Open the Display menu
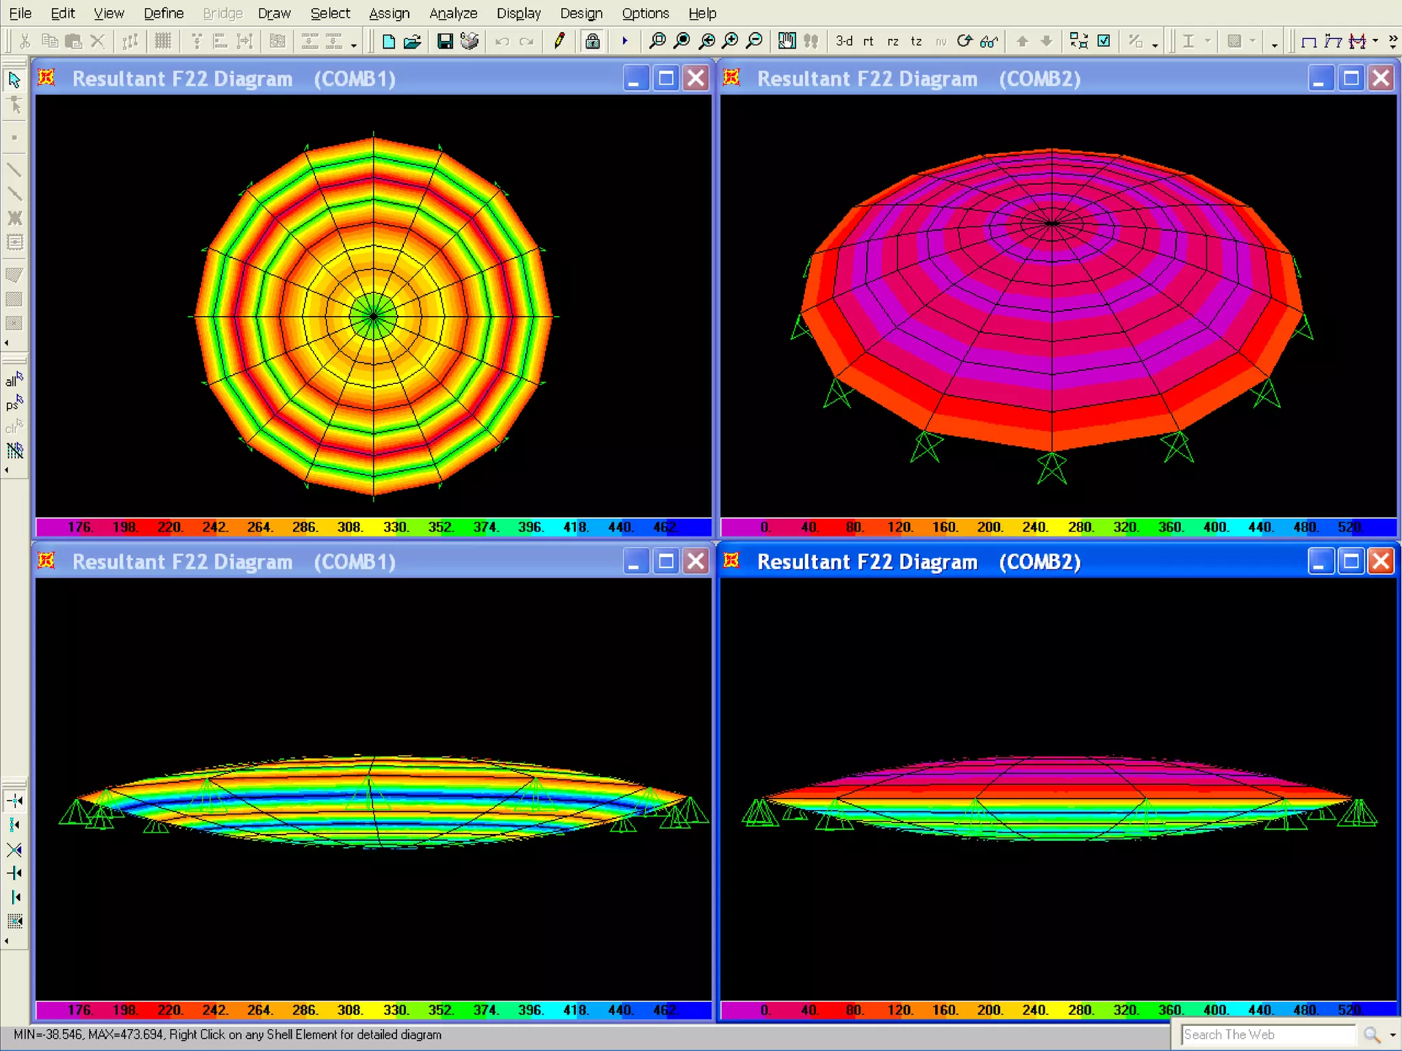Viewport: 1402px width, 1051px height. coord(518,13)
